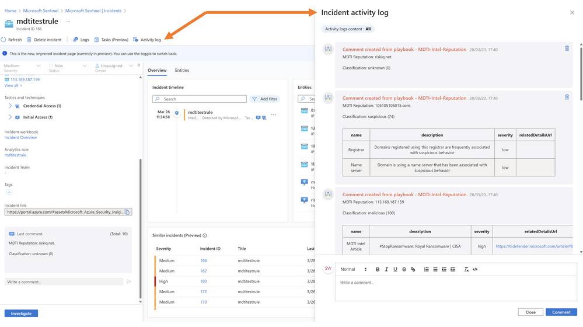Delete the riskiq.net reputation comment
Screen dimensions: 583x327
click(567, 48)
